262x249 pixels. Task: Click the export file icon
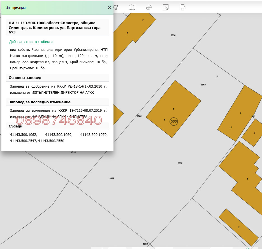pyautogui.click(x=166, y=7)
